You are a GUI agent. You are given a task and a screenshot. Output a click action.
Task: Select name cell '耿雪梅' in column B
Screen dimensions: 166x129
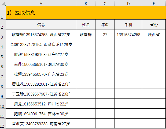[86, 34]
